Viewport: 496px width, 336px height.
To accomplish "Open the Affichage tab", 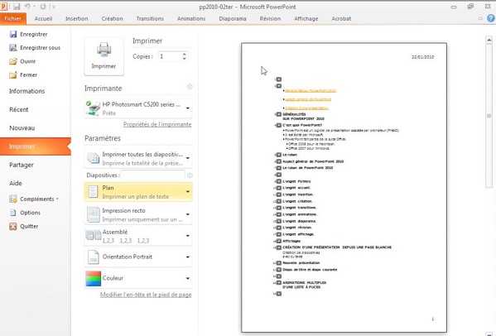I will (306, 19).
